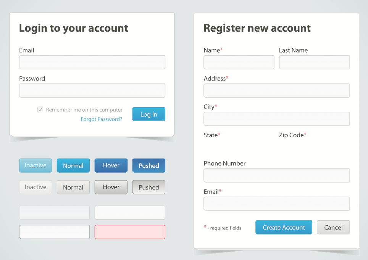Toggle Remember me on this computer checkbox
Viewport: 368px width, 260px height.
pyautogui.click(x=40, y=110)
